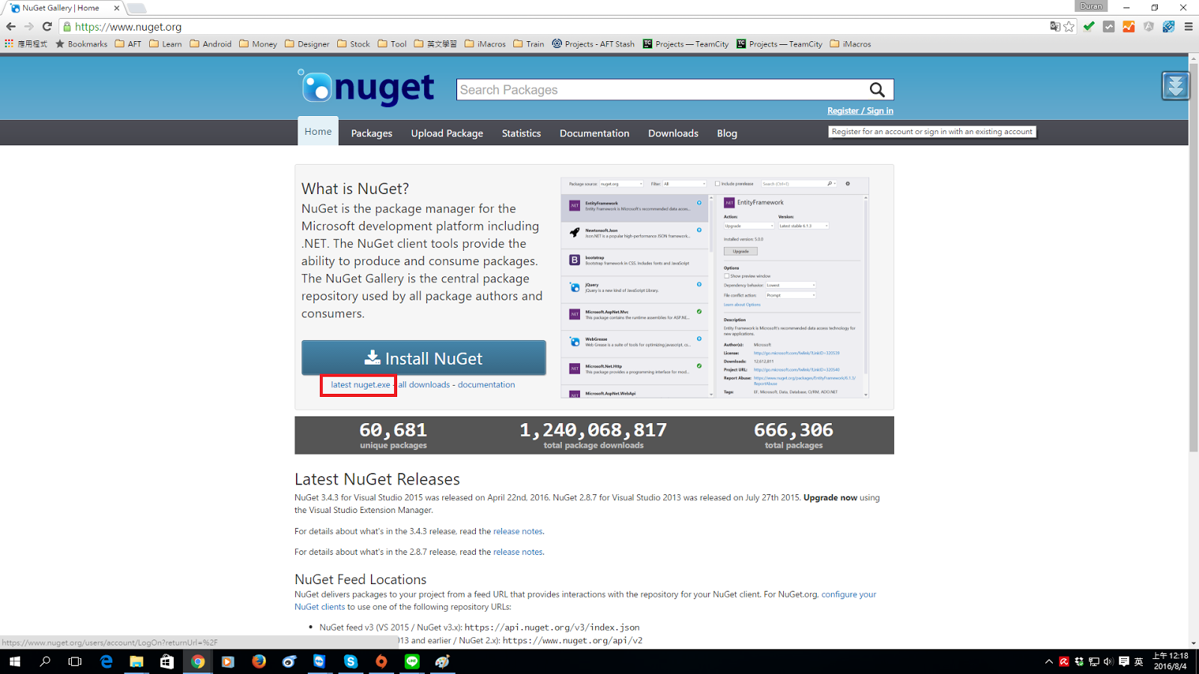Click the configure your NuGet clients link
This screenshot has width=1199, height=674.
585,601
